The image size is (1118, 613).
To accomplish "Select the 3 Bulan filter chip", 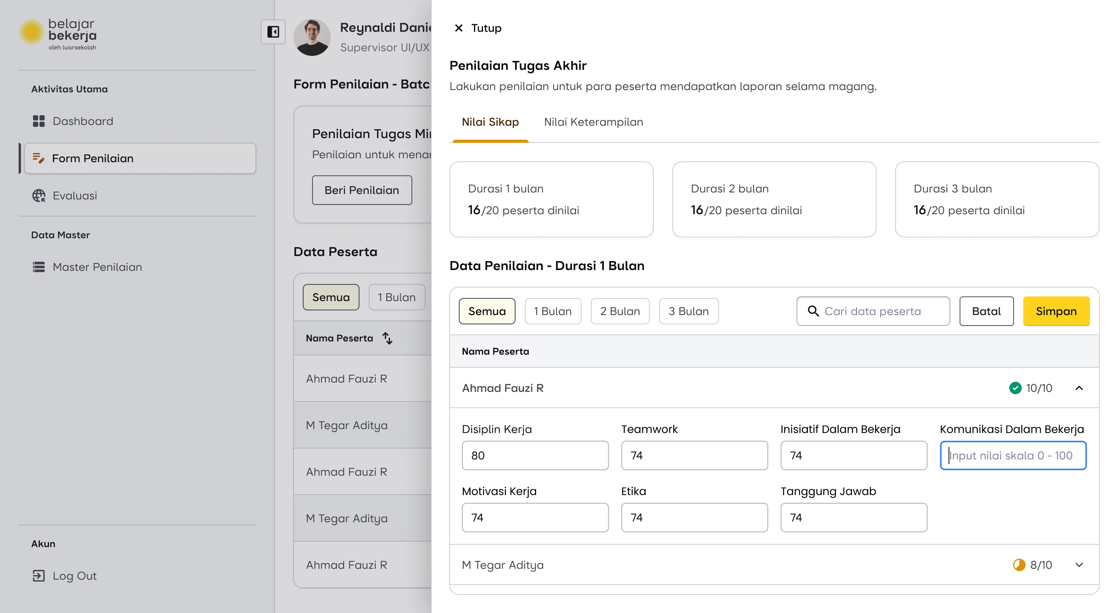I will (688, 311).
